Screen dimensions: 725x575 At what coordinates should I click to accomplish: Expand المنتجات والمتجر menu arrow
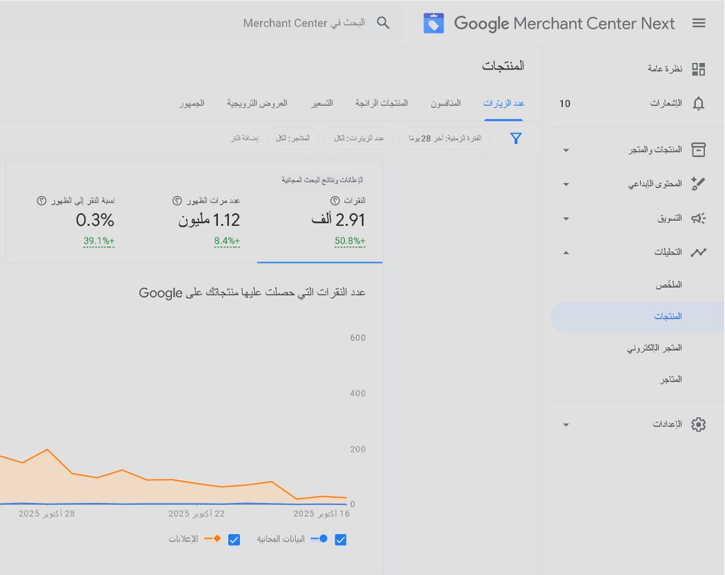pyautogui.click(x=566, y=150)
